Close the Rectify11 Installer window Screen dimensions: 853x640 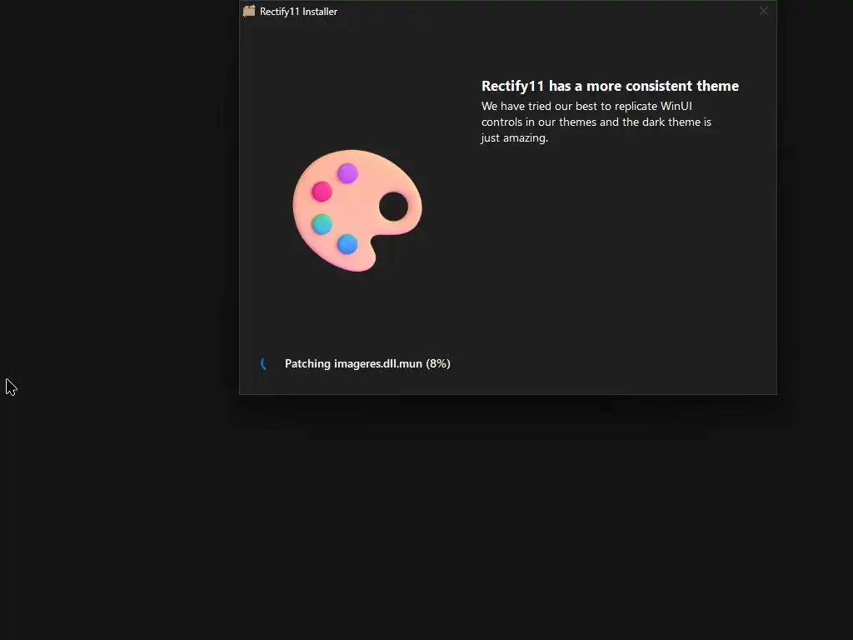(x=764, y=11)
